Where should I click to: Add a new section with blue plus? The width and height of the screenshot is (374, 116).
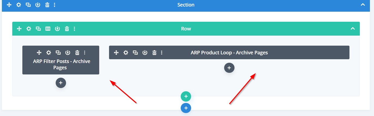[x=186, y=108]
